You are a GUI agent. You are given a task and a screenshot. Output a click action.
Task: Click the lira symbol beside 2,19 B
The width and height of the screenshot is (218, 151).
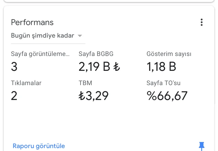coord(117,67)
